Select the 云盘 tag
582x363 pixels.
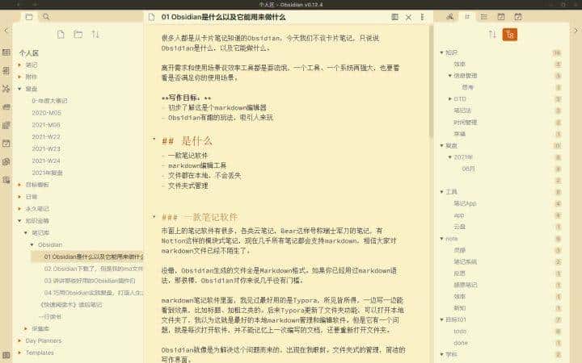(459, 227)
